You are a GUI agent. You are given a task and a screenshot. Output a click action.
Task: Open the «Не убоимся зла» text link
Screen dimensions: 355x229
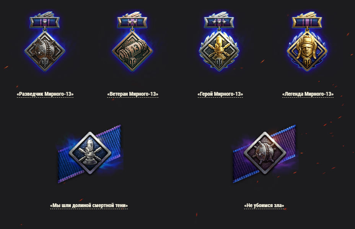click(x=264, y=206)
